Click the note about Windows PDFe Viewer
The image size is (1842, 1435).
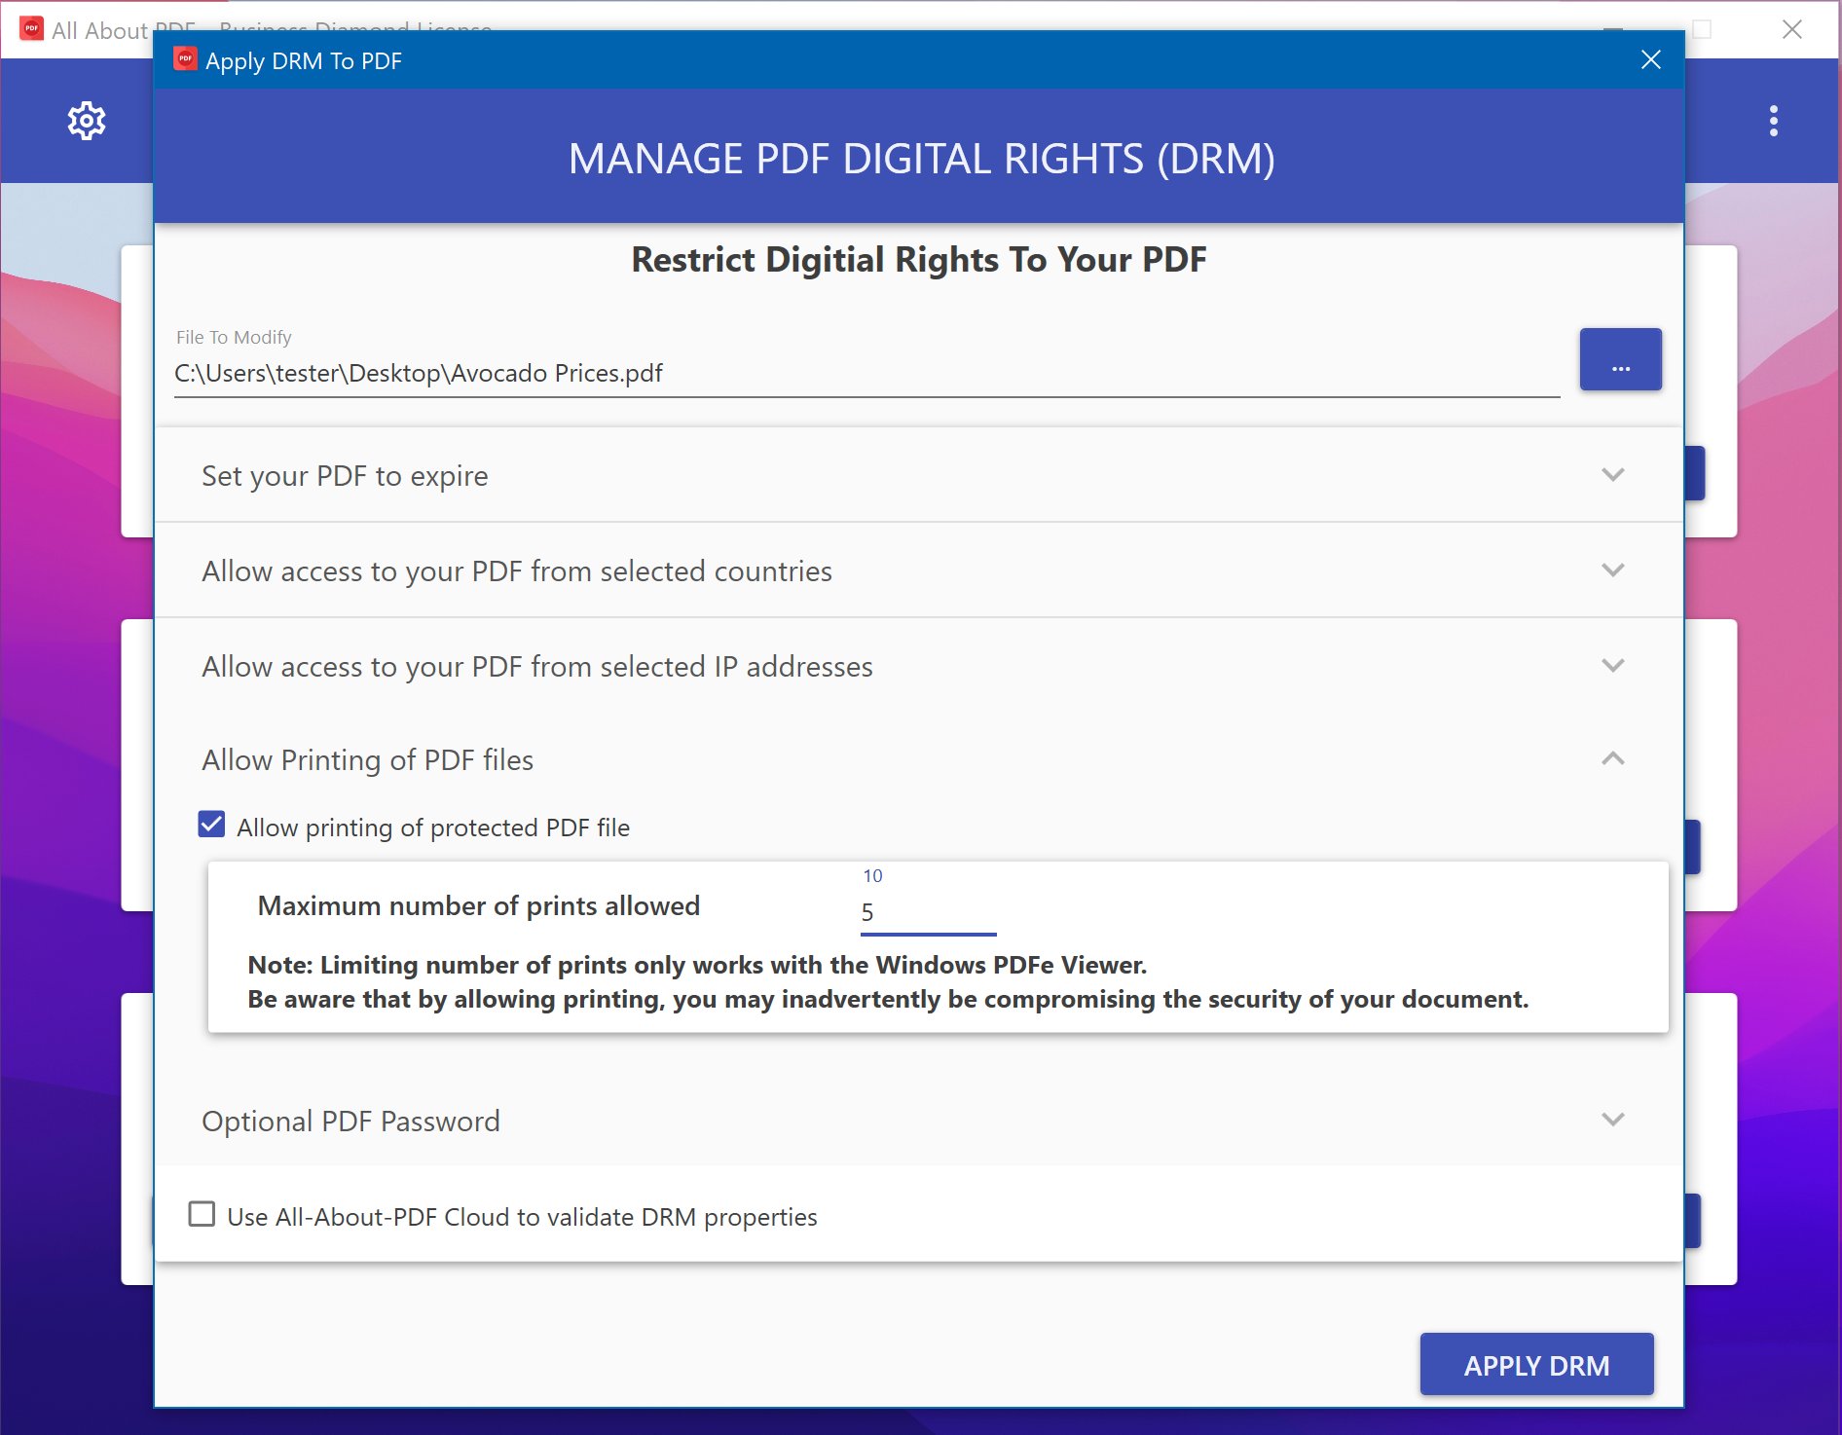pyautogui.click(x=697, y=965)
